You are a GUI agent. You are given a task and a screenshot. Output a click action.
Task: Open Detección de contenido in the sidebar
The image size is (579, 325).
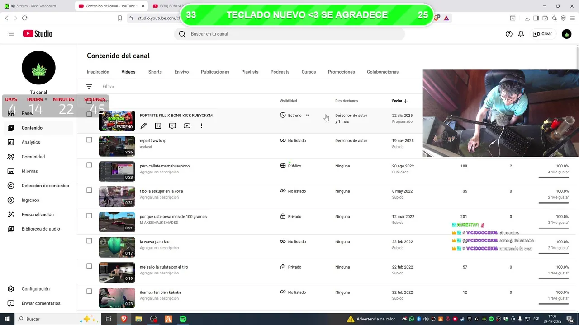click(38, 186)
